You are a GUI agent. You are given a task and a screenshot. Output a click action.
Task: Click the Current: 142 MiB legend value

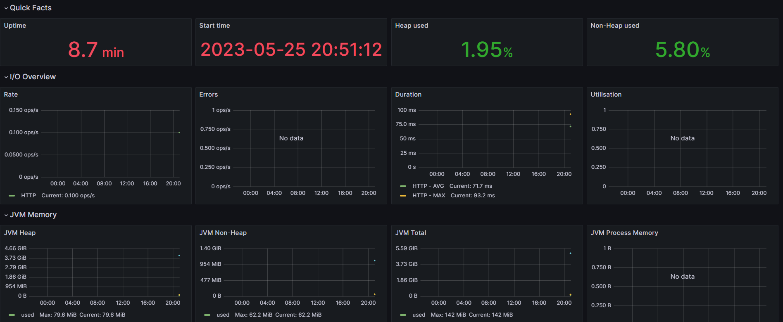pyautogui.click(x=491, y=315)
